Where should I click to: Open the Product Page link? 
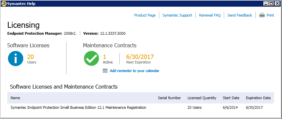(145, 15)
